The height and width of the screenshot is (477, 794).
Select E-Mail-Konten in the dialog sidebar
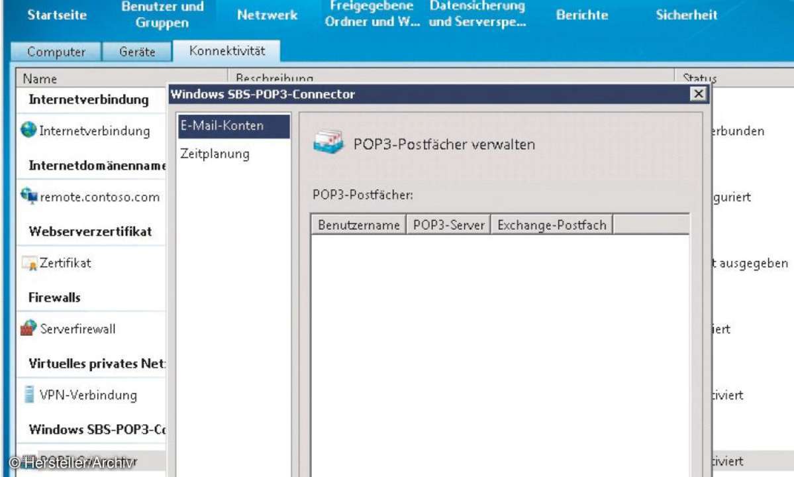tap(234, 126)
